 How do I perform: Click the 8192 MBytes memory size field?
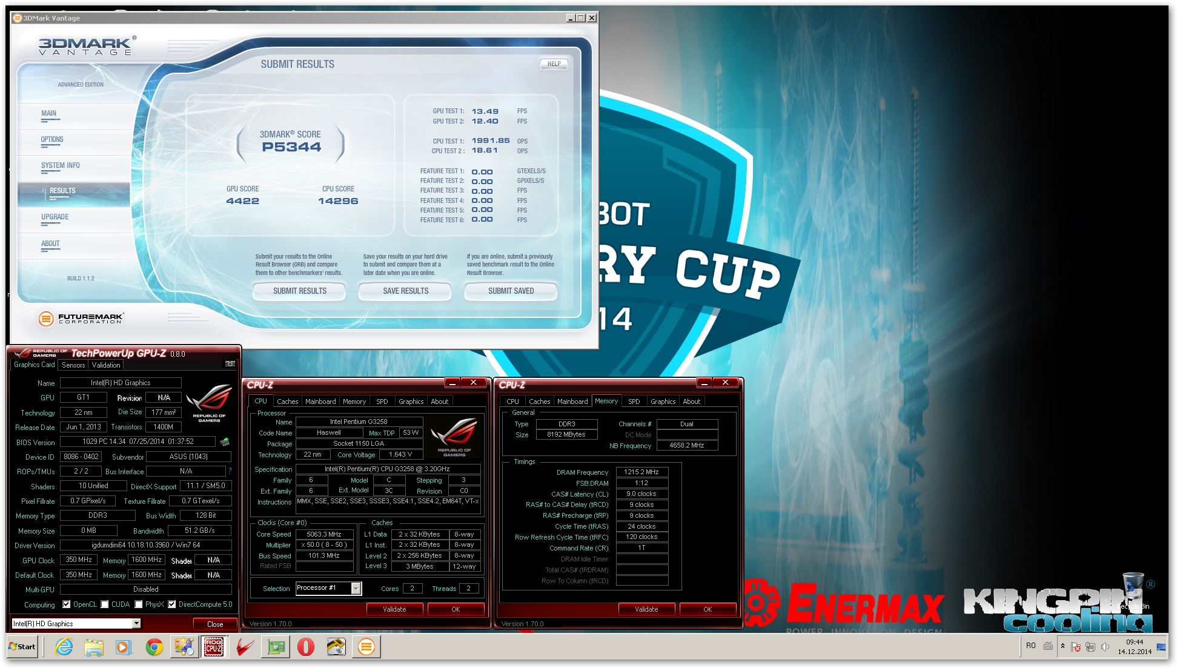tap(566, 435)
